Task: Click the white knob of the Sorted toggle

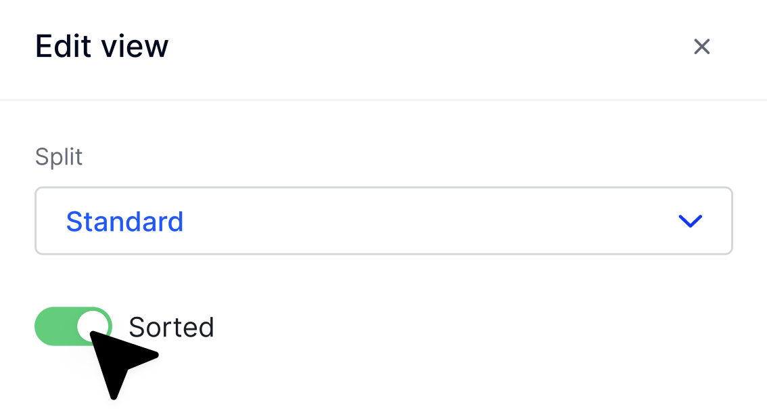Action: (x=93, y=326)
